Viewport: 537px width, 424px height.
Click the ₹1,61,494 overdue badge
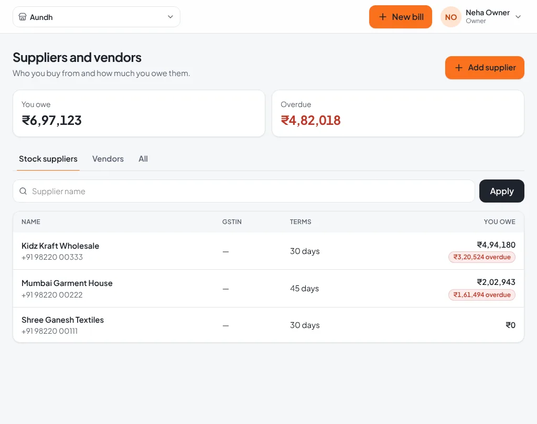(482, 295)
